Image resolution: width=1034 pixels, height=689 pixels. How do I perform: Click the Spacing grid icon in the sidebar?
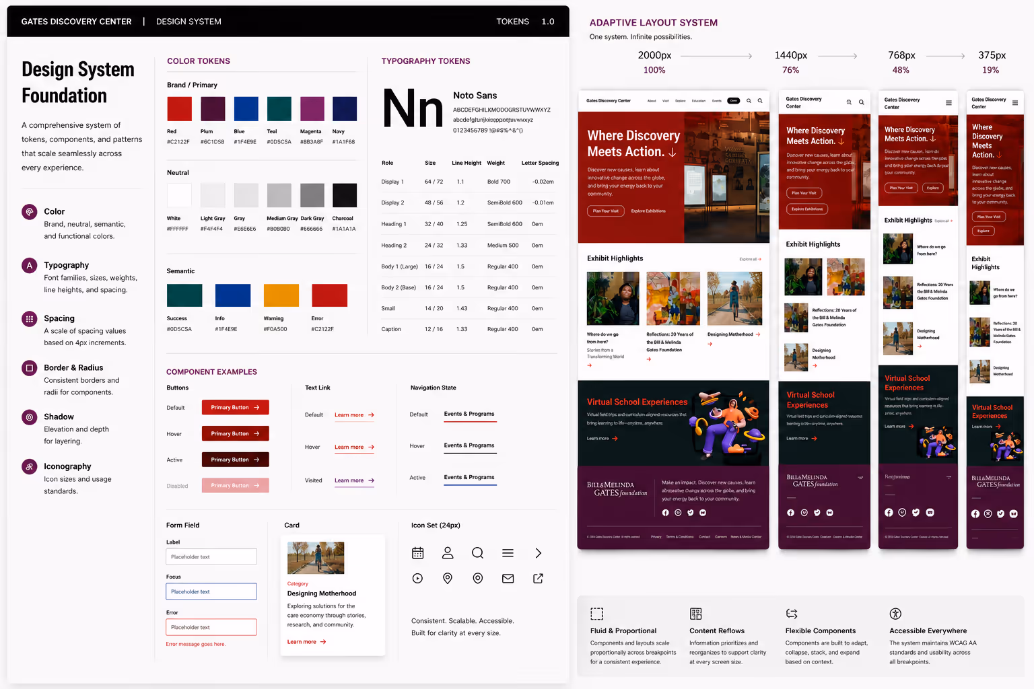[x=29, y=319]
